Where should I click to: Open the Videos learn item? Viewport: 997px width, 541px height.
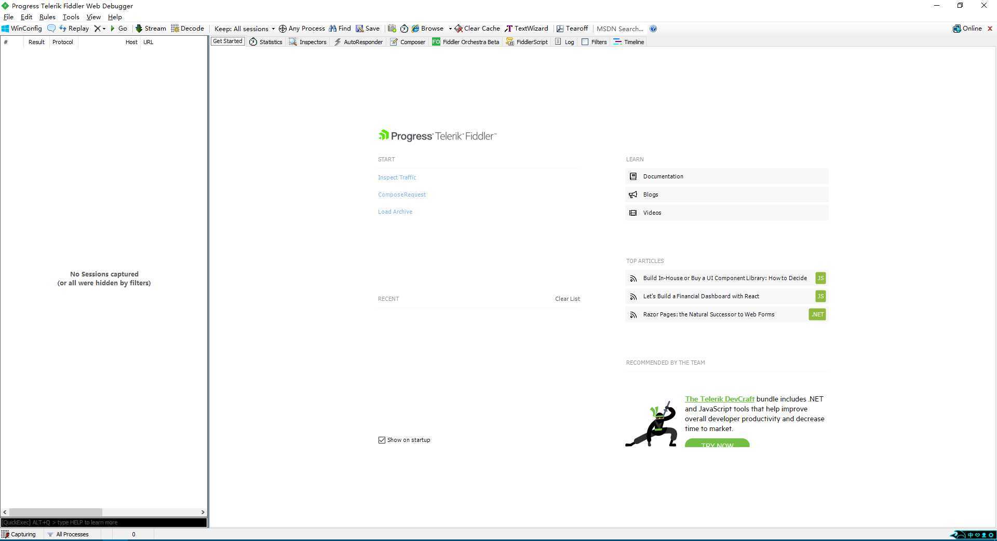coord(726,213)
